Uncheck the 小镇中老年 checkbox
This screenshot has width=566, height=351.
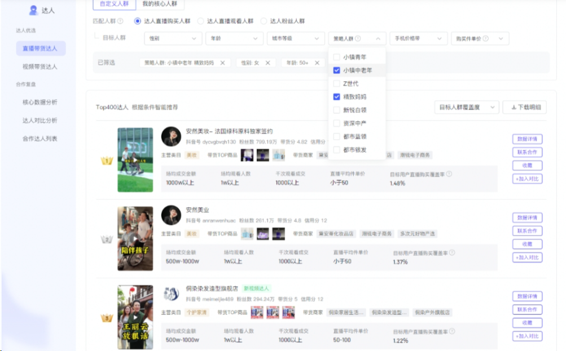(337, 70)
